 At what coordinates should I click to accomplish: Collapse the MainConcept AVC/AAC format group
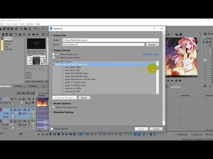[54, 64]
